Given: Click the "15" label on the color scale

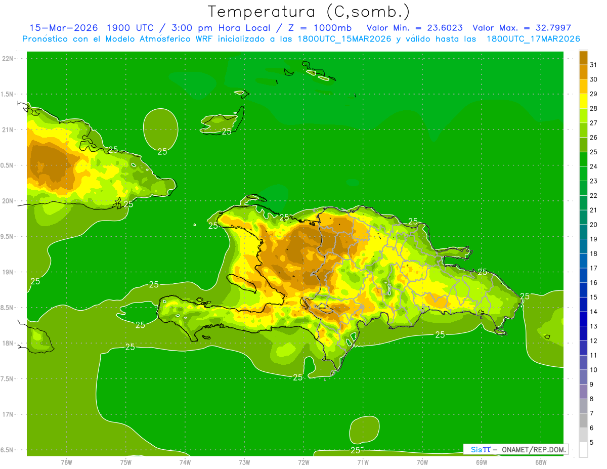Looking at the screenshot, I should [593, 297].
